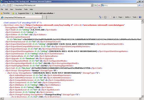Viewport: 144px width, 100px height.
Task: Open the Tools dropdown in command bar
Action: (x=135, y=17)
